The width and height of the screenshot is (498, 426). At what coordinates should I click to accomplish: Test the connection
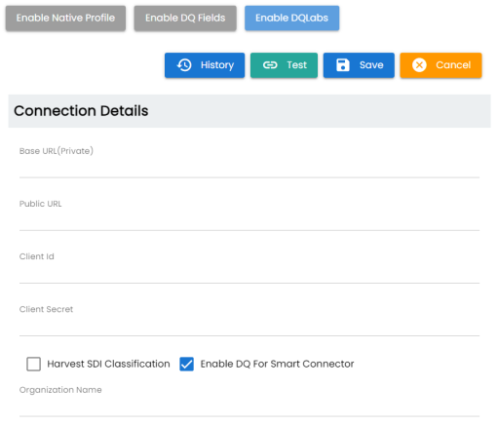tap(284, 65)
